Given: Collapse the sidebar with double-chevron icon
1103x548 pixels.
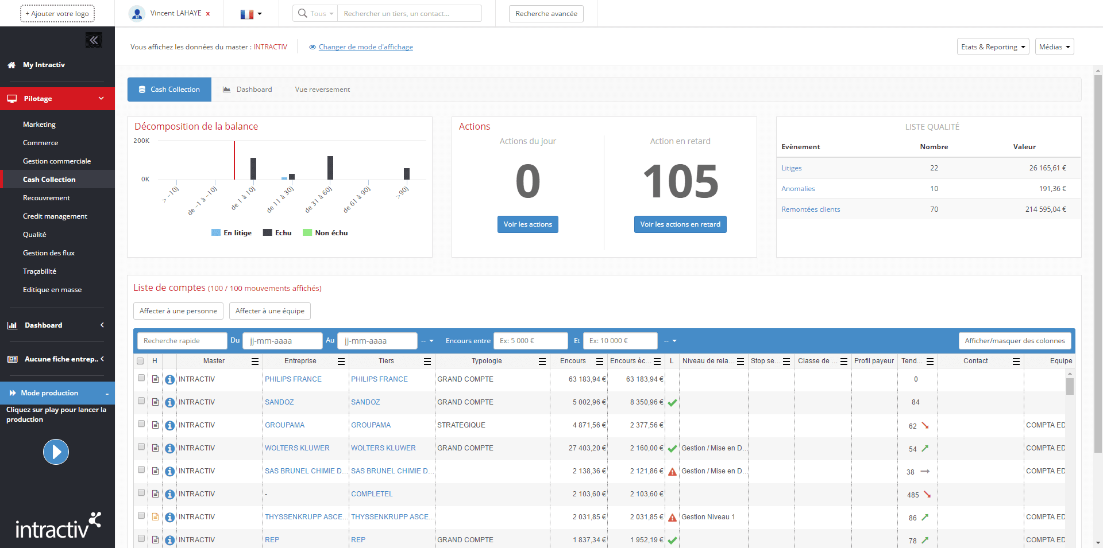Looking at the screenshot, I should (94, 40).
